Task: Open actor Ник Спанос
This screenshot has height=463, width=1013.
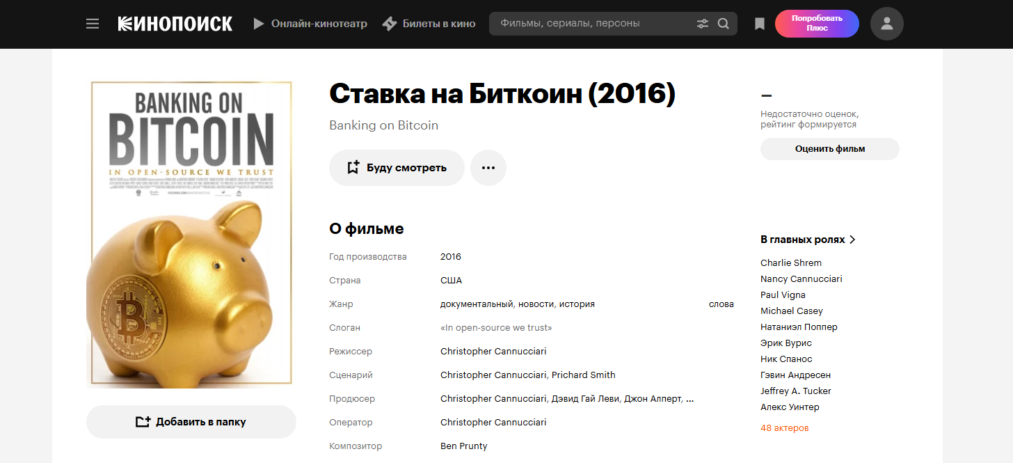Action: click(786, 359)
